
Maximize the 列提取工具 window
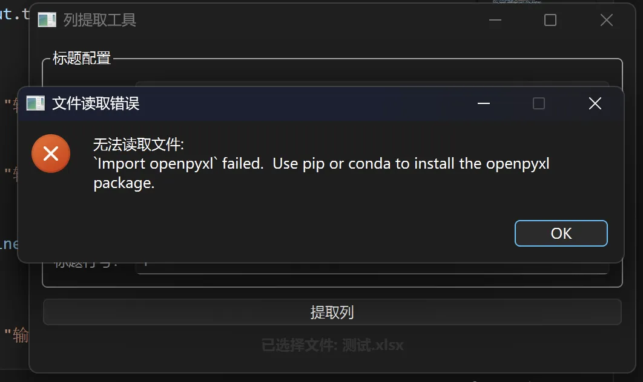coord(550,20)
